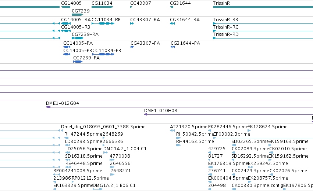This screenshot has width=313, height=191.
Task: Click the DME1-012G04 clone label
Action: (63, 103)
